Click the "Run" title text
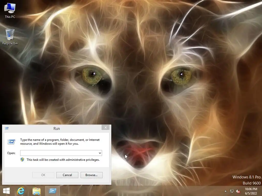262x196 pixels. (57, 129)
